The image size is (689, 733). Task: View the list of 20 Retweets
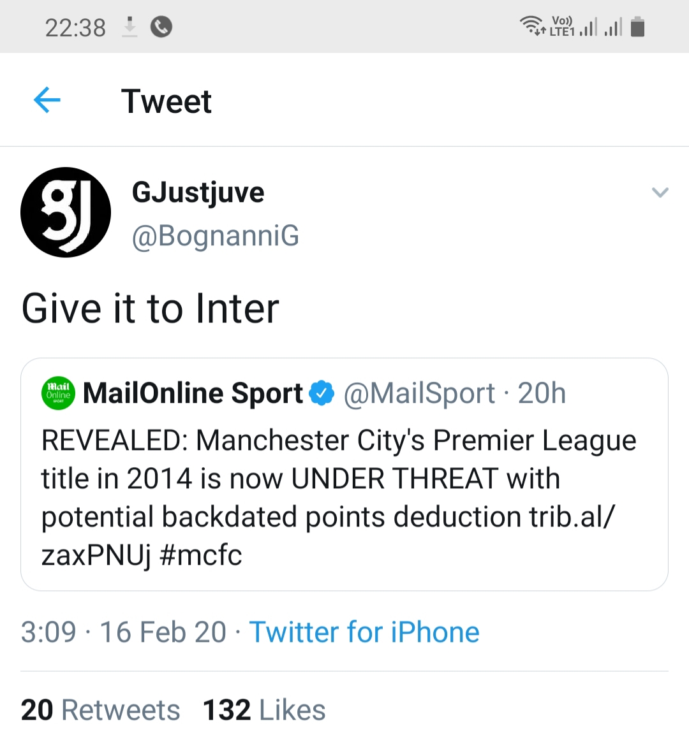pos(101,710)
